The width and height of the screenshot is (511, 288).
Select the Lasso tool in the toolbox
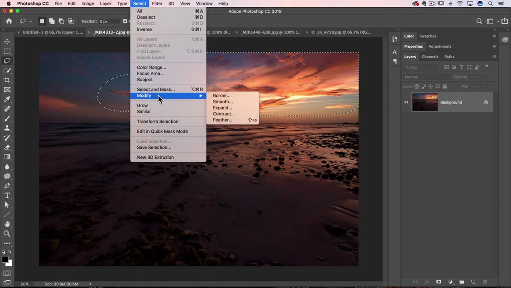point(7,61)
